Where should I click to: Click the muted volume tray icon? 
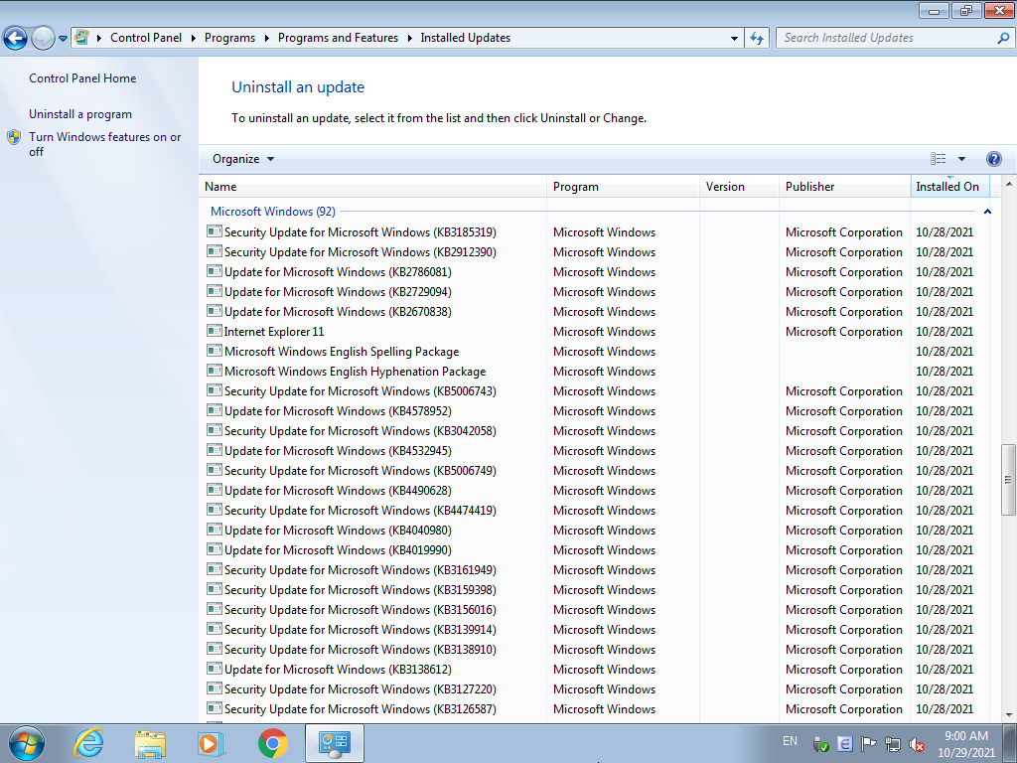pyautogui.click(x=917, y=744)
